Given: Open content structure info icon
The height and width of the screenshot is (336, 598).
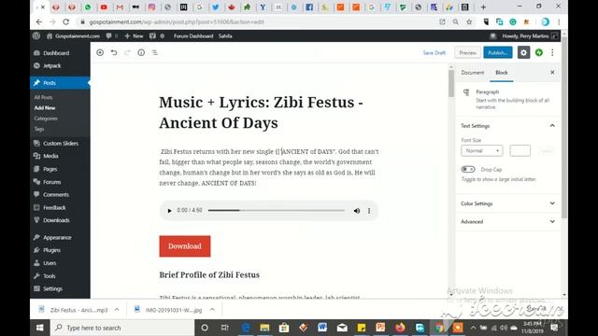Looking at the screenshot, I should pyautogui.click(x=141, y=52).
